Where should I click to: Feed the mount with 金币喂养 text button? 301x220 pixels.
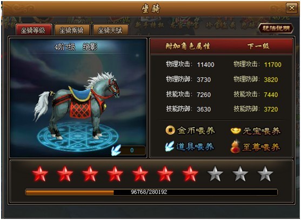pyautogui.click(x=196, y=131)
